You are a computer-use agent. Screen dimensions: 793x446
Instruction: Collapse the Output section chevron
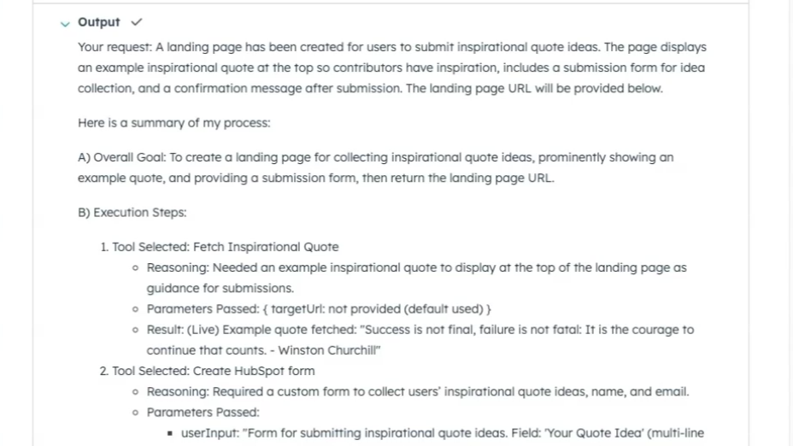pos(65,23)
